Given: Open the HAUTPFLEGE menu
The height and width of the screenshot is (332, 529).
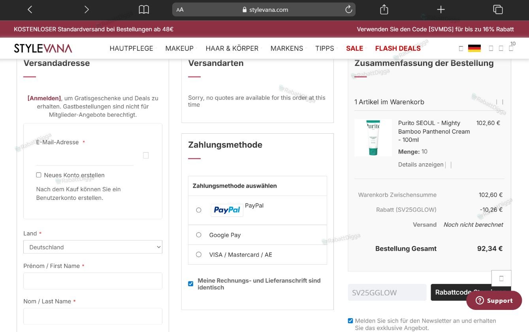Looking at the screenshot, I should tap(131, 48).
